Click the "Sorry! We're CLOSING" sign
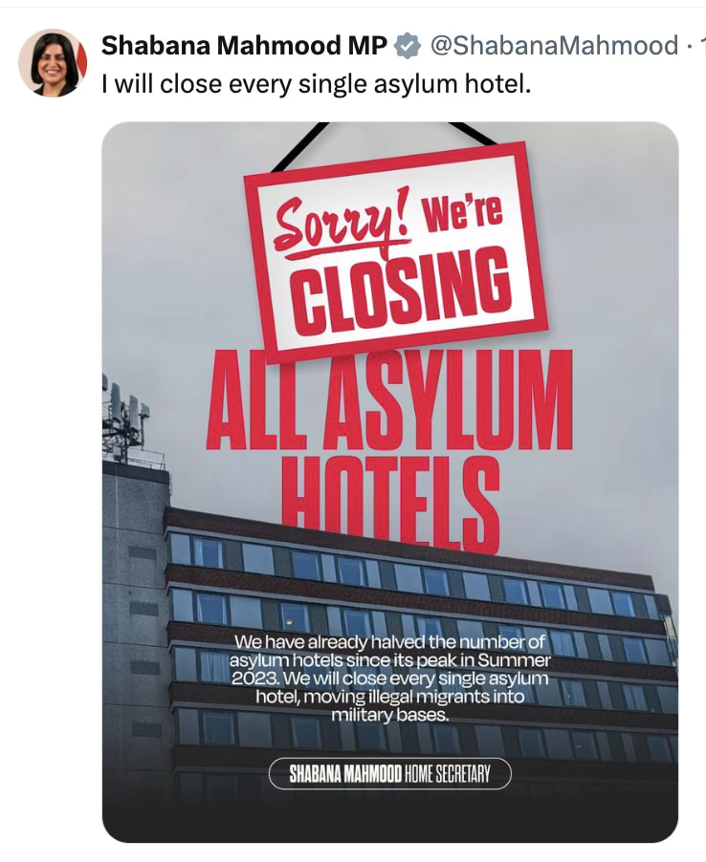The image size is (706, 862). click(394, 250)
